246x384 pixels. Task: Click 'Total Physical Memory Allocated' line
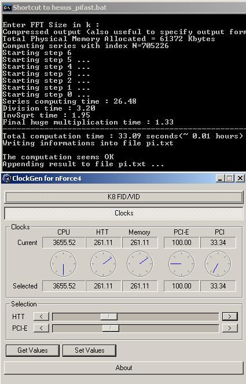pyautogui.click(x=109, y=39)
